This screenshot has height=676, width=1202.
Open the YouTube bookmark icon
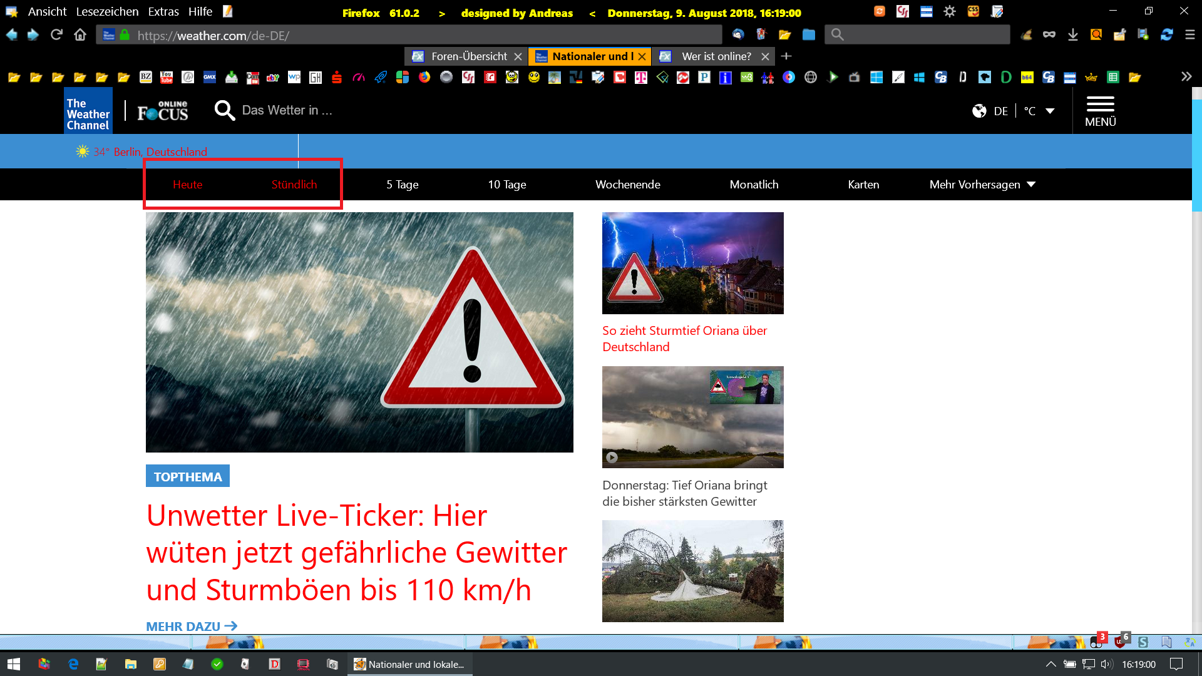167,78
